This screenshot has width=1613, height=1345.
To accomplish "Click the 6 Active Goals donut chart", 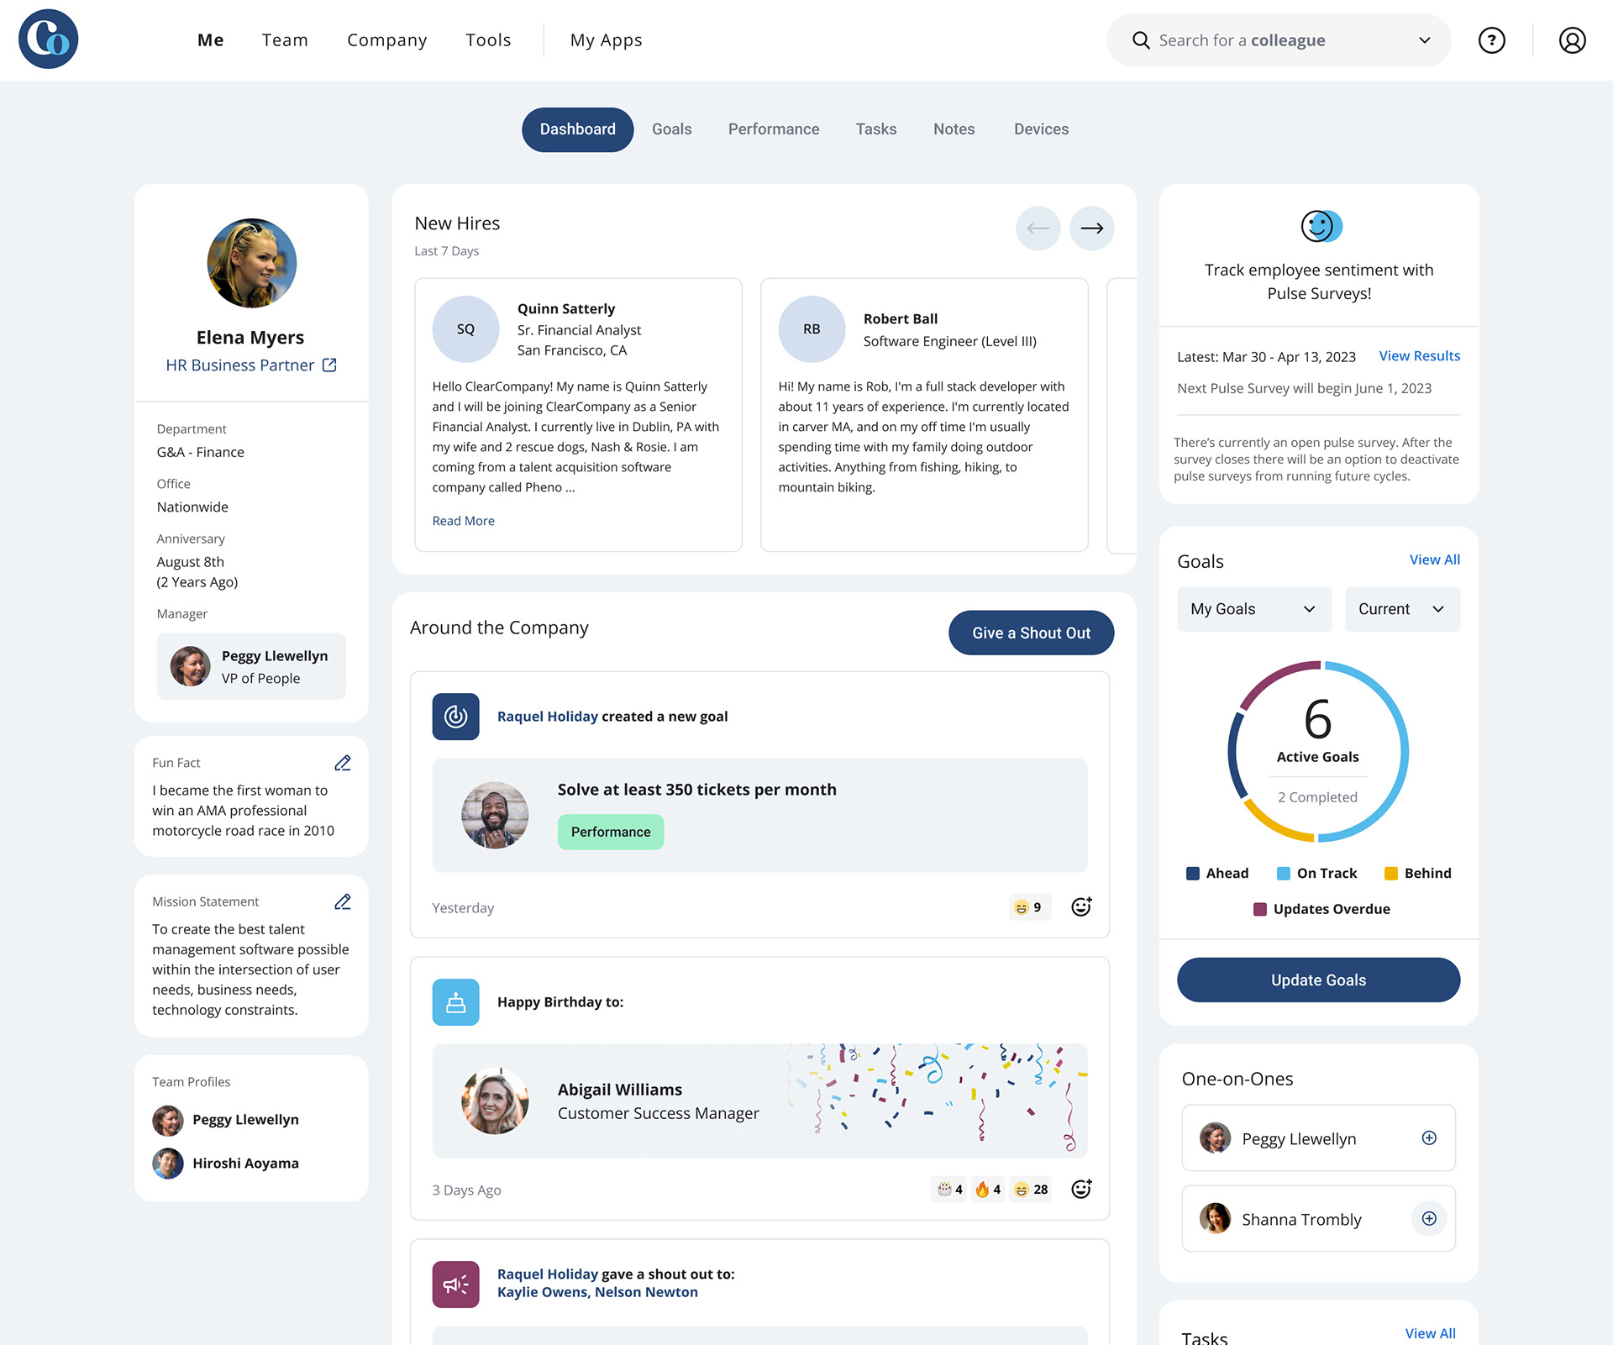I will click(1317, 752).
